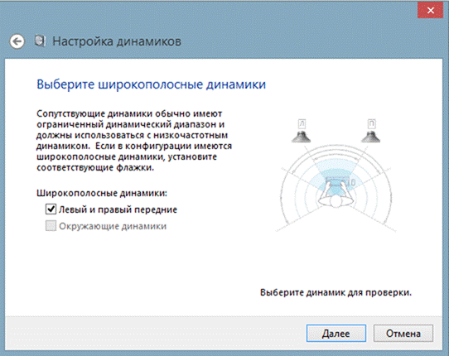Click the disabled 'Окружающие динамики' checkbox
The image size is (449, 356).
(x=51, y=226)
